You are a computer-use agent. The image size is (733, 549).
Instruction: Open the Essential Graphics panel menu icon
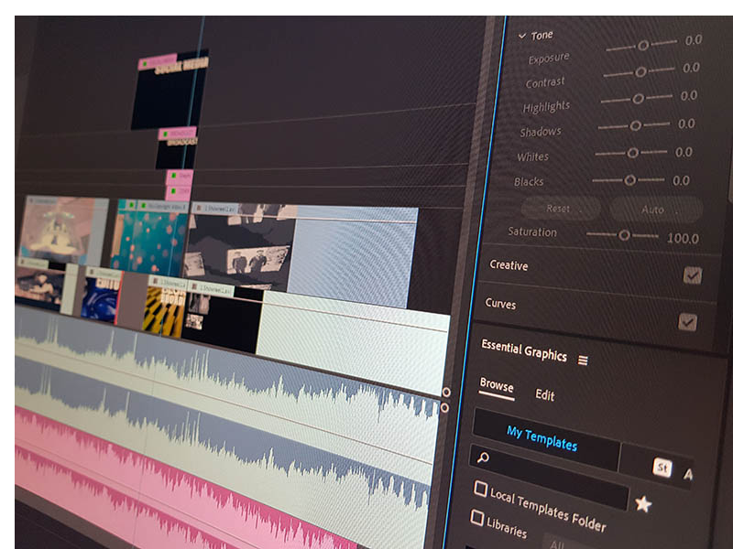[x=583, y=360]
